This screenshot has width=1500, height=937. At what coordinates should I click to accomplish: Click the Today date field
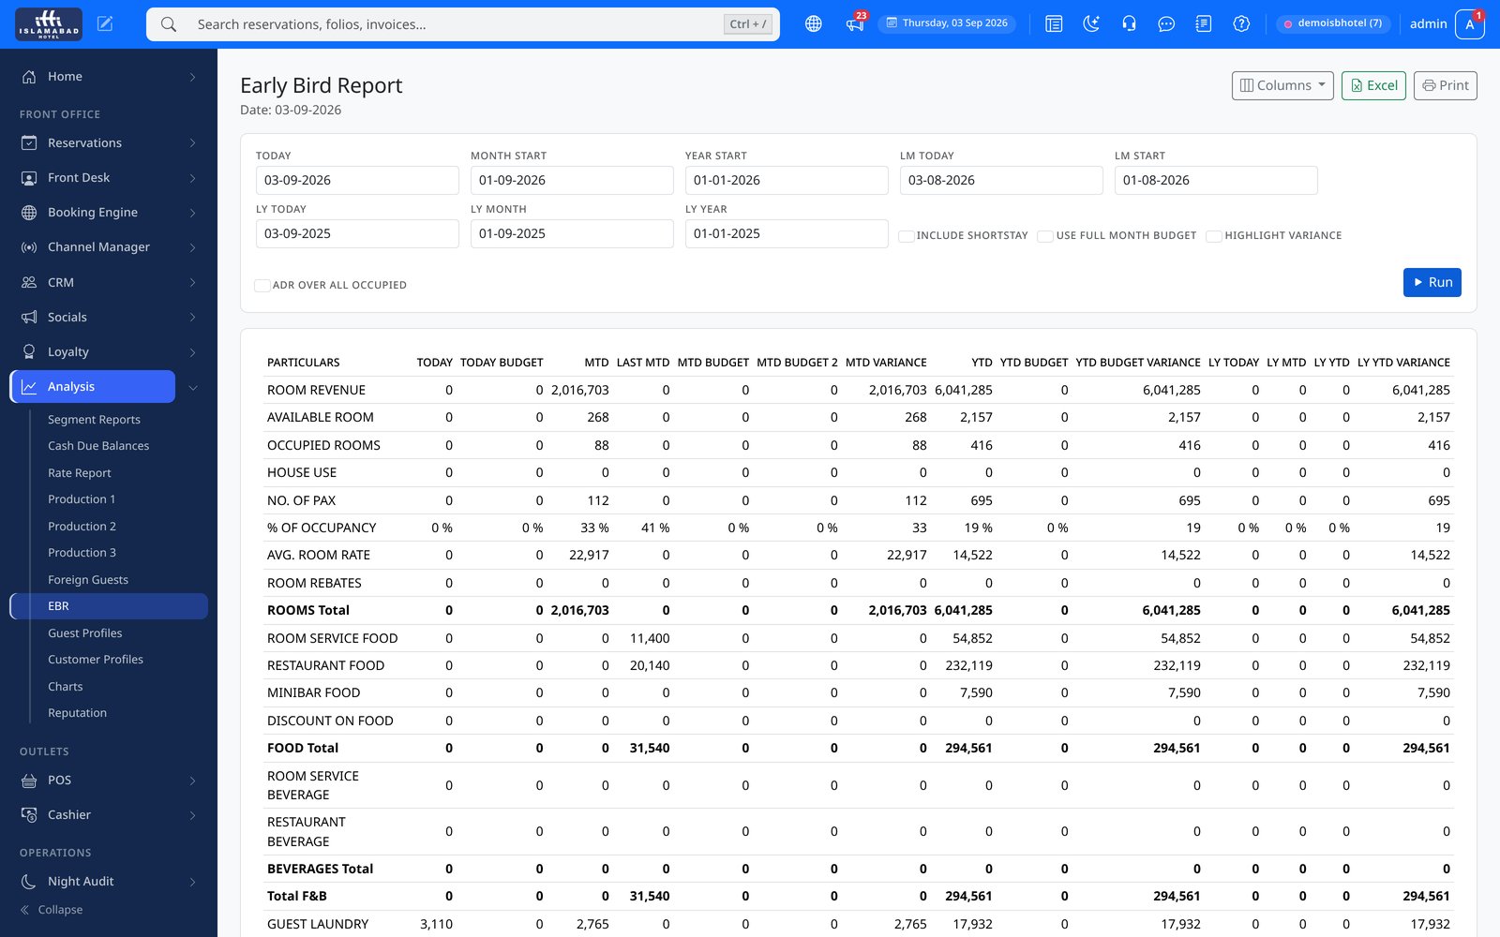click(357, 180)
